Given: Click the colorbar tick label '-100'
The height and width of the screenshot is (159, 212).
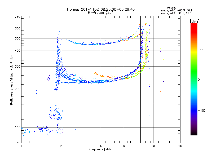Looking at the screenshot, I should (x=202, y=111).
